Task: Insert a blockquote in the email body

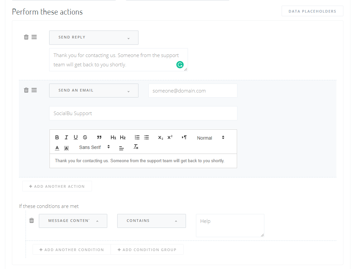Action: [99, 138]
